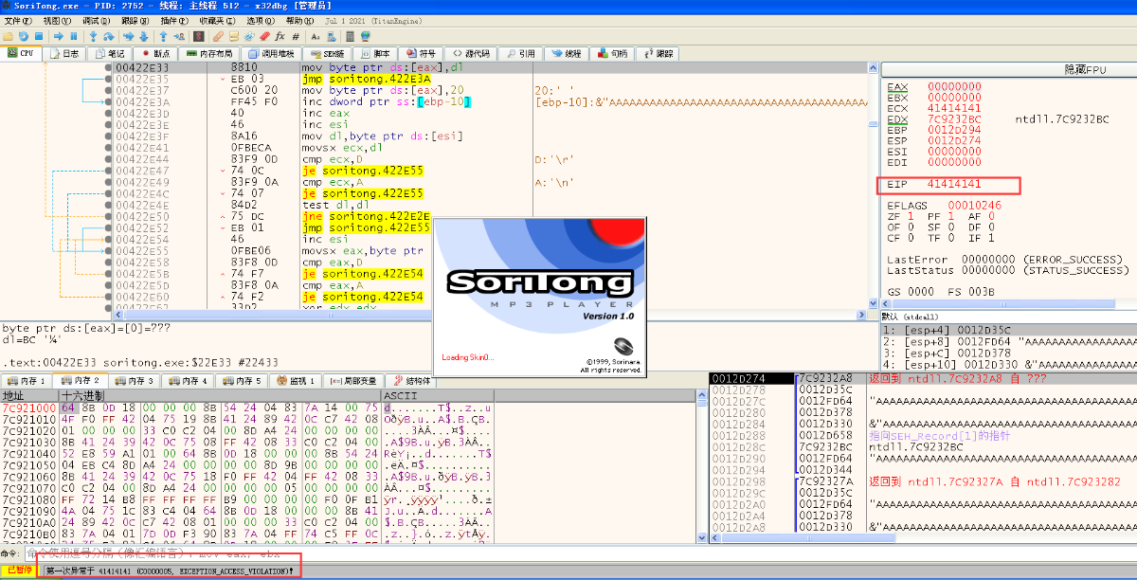Screen dimensions: 1137x580
Task: Switch to the 线程 tab
Action: point(566,53)
